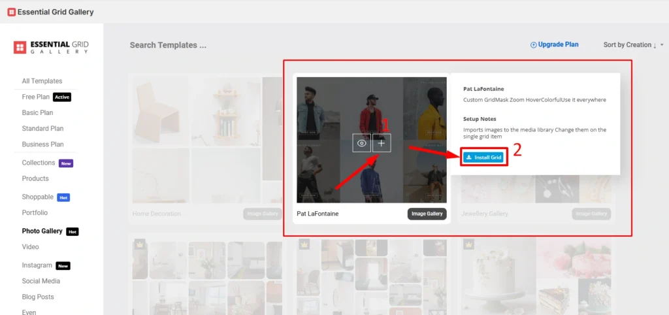669x315 pixels.
Task: Open the Portfolio category
Action: tap(35, 212)
